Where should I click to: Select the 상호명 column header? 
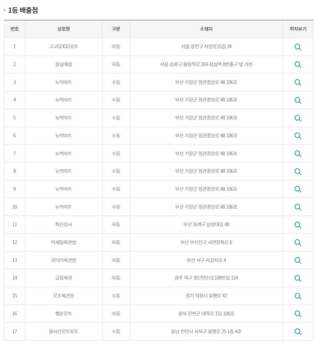63,29
